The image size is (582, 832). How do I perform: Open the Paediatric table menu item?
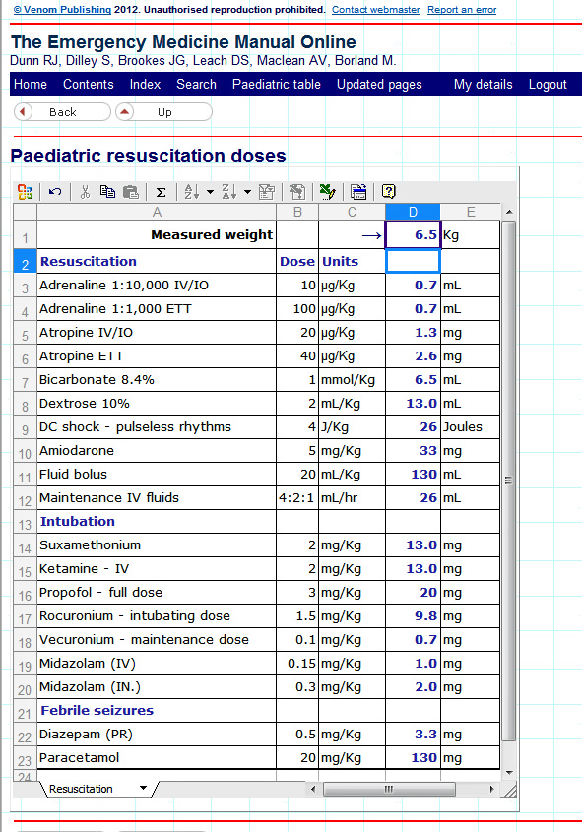click(277, 85)
